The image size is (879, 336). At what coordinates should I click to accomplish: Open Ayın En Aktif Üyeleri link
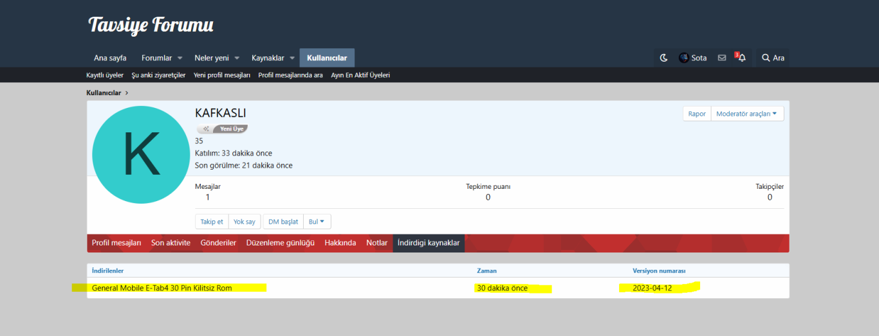(x=360, y=75)
